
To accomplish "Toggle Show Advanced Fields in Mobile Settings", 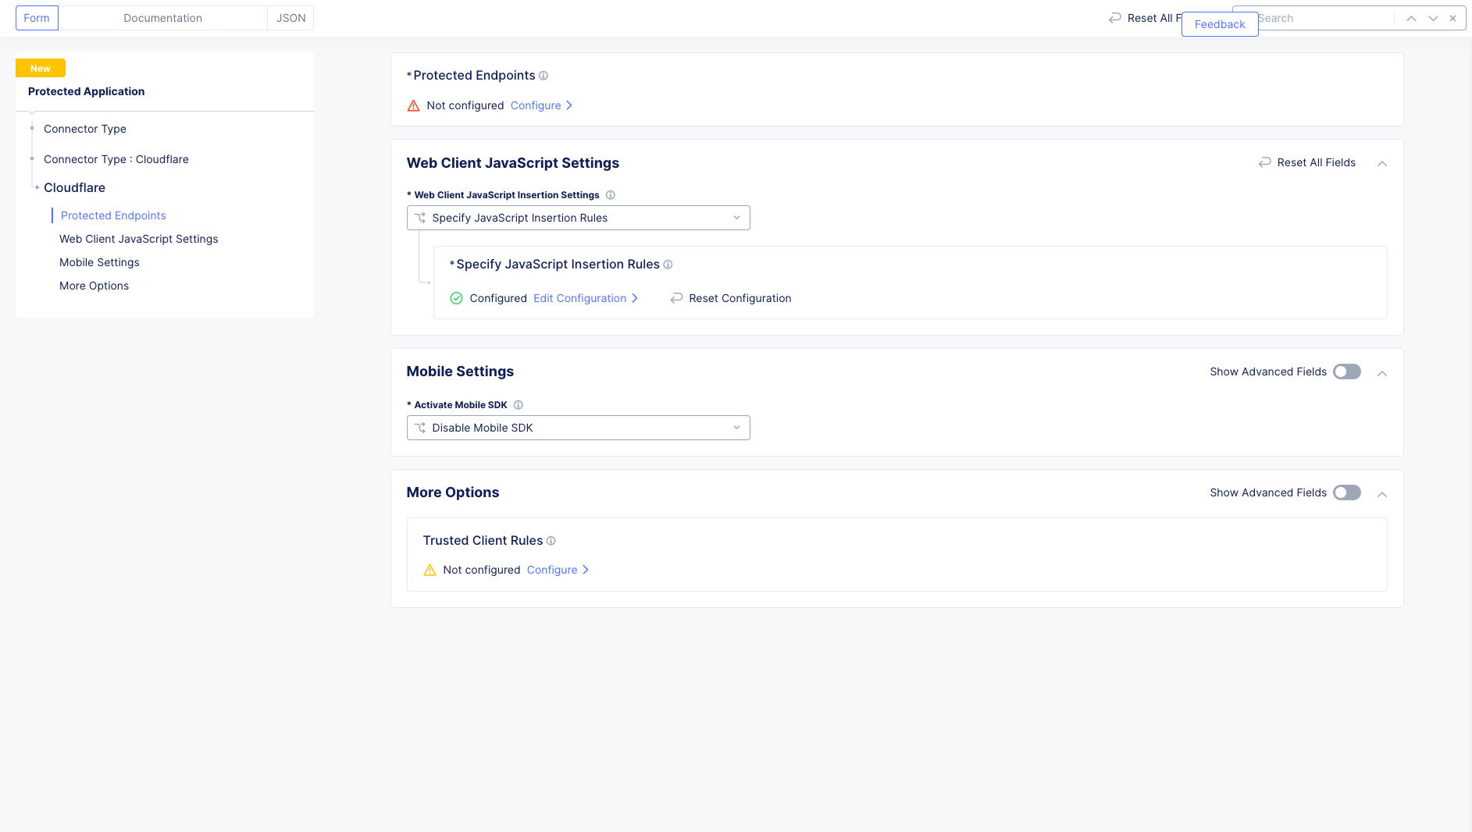I will click(1346, 372).
